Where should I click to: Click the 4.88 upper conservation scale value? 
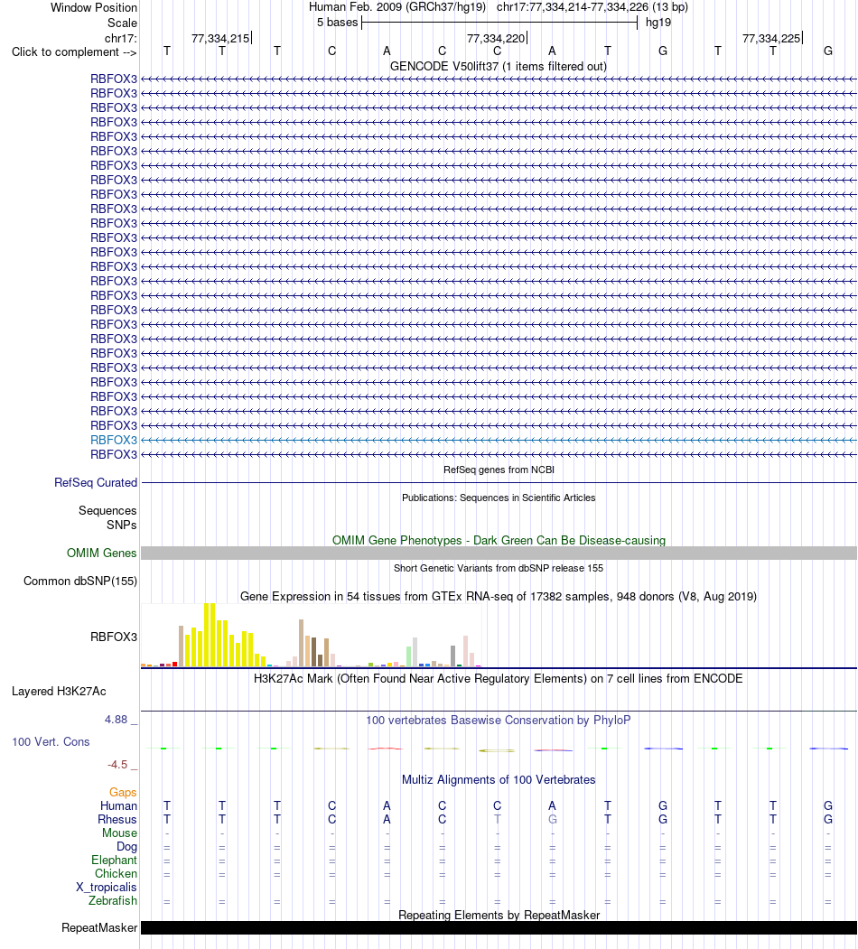point(117,719)
